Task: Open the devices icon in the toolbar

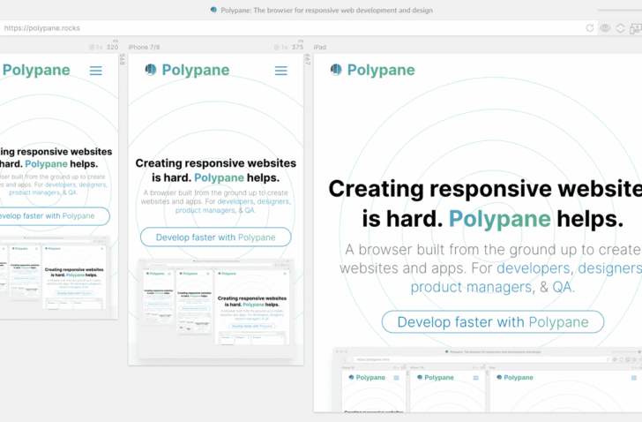Action: 636,28
